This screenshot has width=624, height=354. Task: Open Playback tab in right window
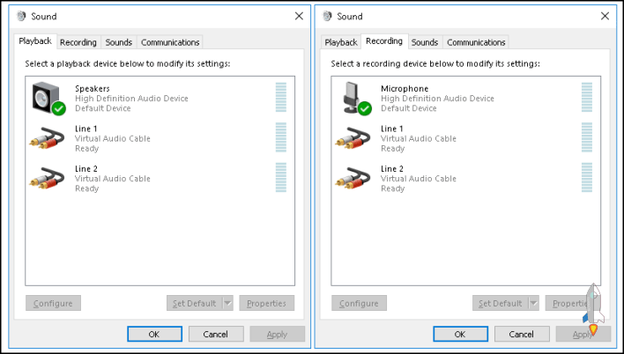click(x=341, y=42)
